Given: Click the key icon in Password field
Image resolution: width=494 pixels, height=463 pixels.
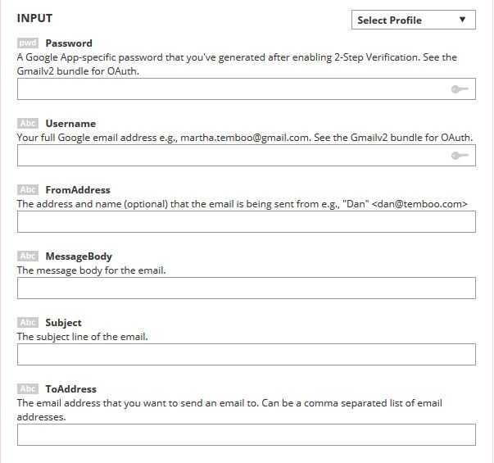Looking at the screenshot, I should 460,89.
